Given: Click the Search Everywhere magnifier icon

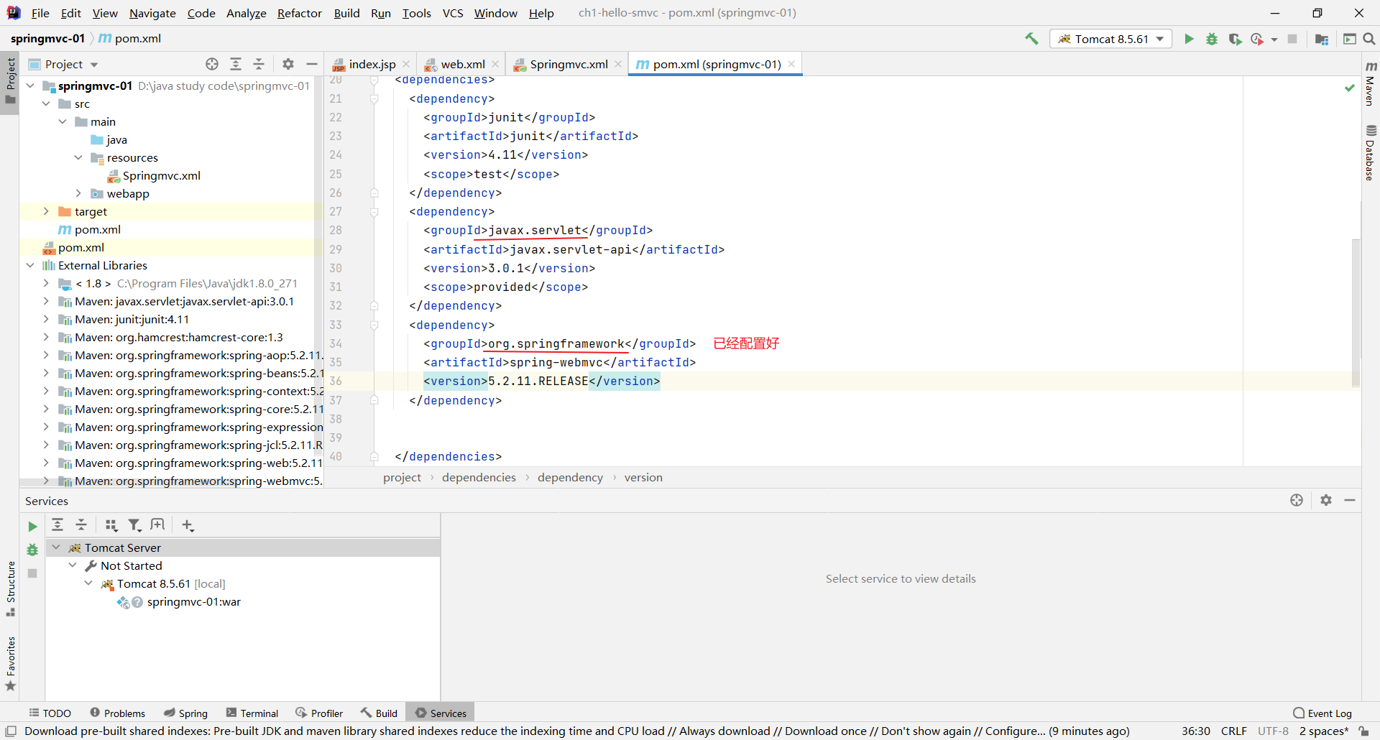Looking at the screenshot, I should [x=1369, y=39].
